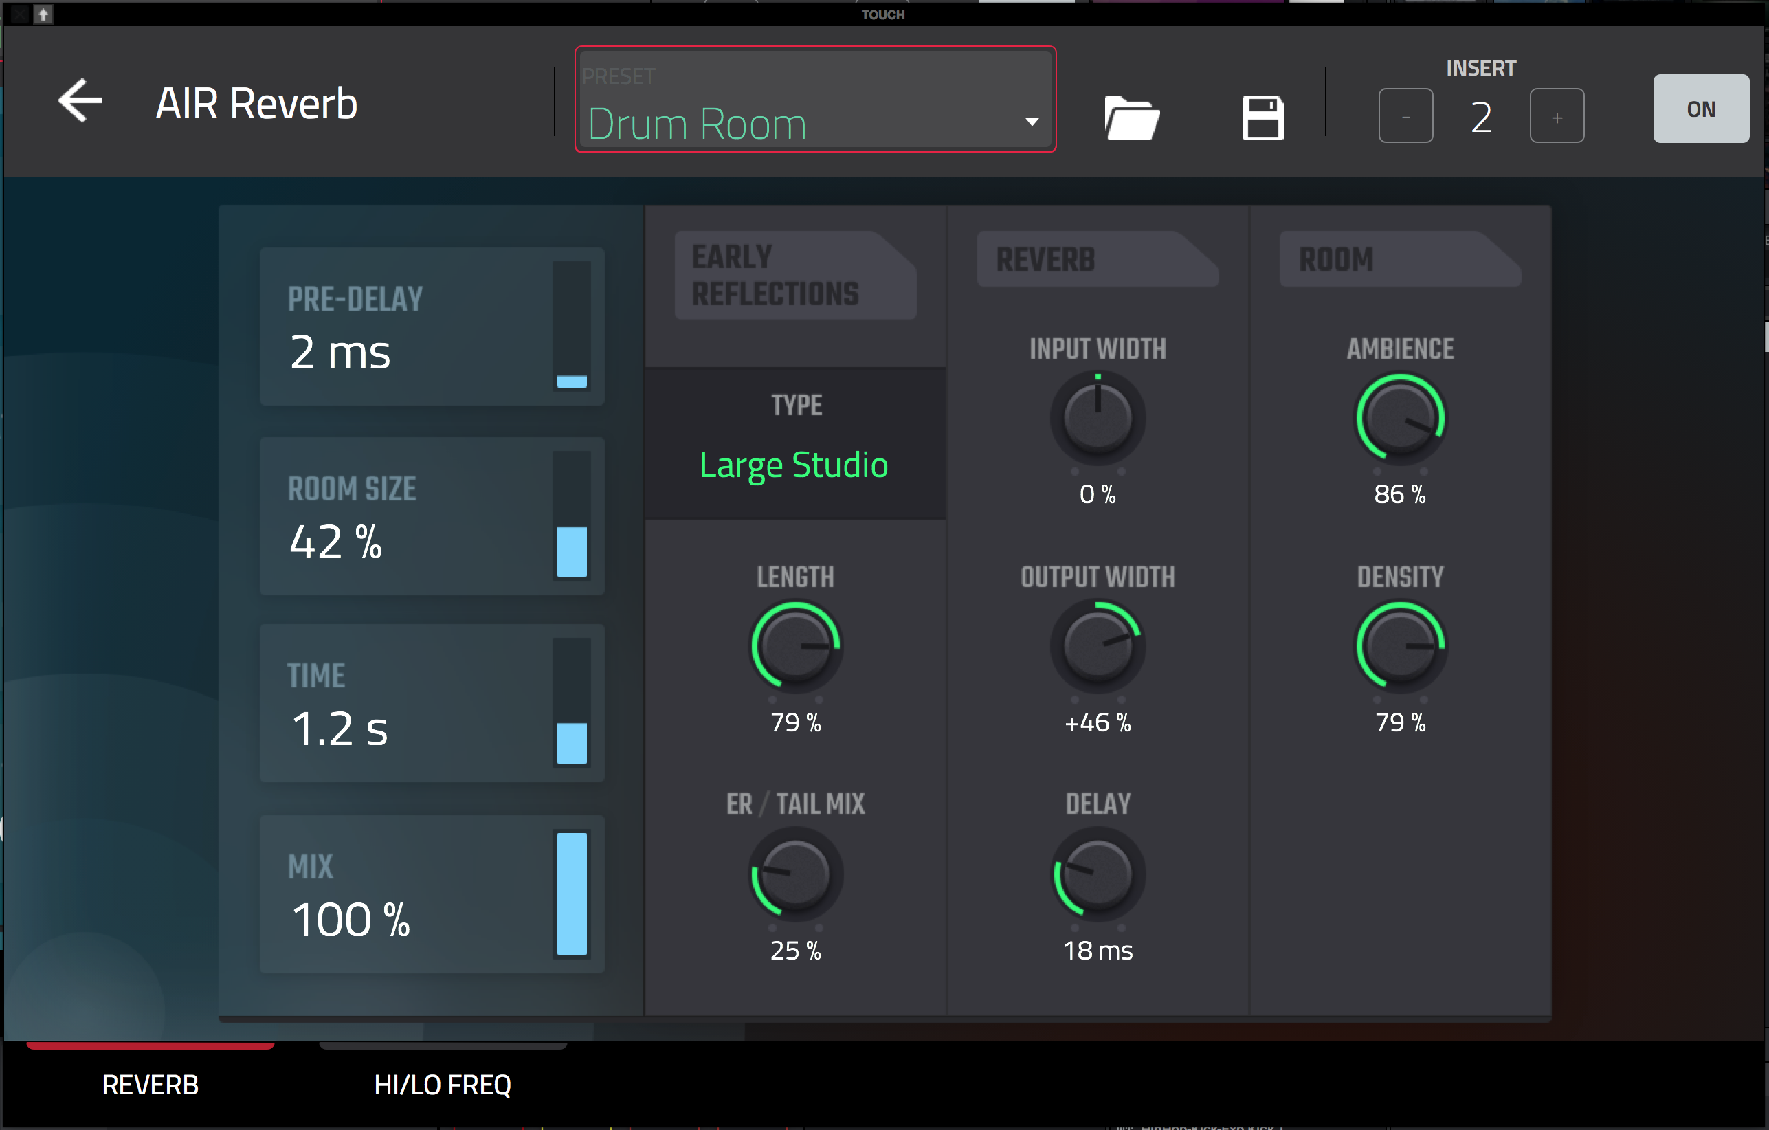Switch to the HI/LO FREQ tab
This screenshot has width=1769, height=1130.
(x=443, y=1084)
